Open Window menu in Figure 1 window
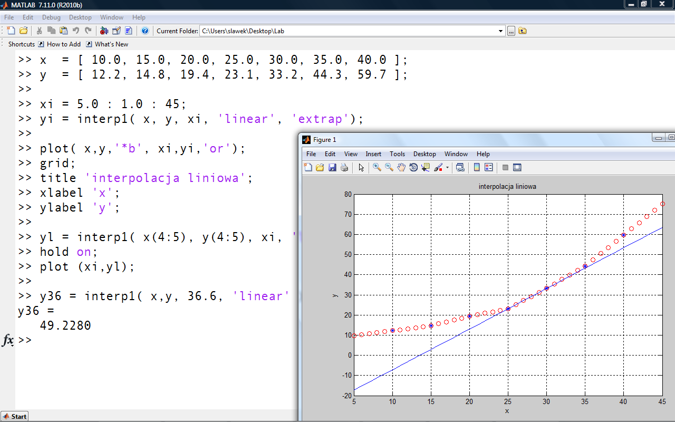The image size is (675, 422). [x=456, y=154]
